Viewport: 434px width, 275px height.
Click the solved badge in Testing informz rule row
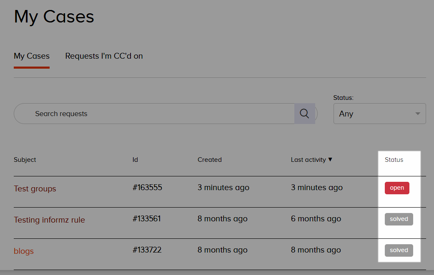click(x=399, y=219)
